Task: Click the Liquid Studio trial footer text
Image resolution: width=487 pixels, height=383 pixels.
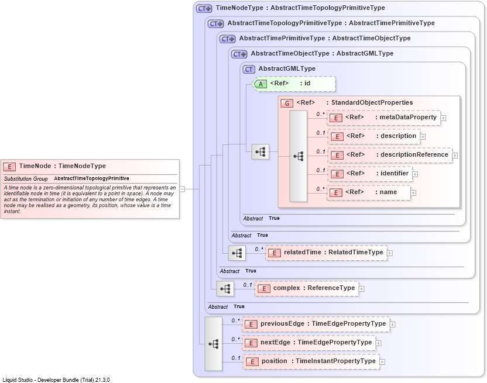Action: (56, 380)
